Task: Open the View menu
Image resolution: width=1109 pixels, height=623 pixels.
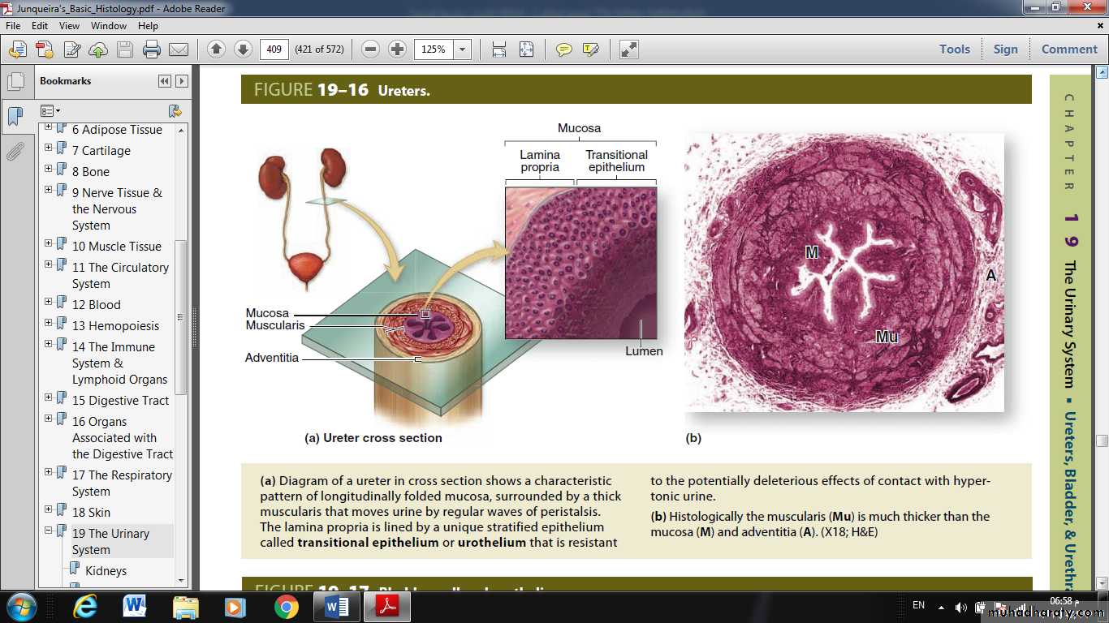Action: click(x=69, y=26)
